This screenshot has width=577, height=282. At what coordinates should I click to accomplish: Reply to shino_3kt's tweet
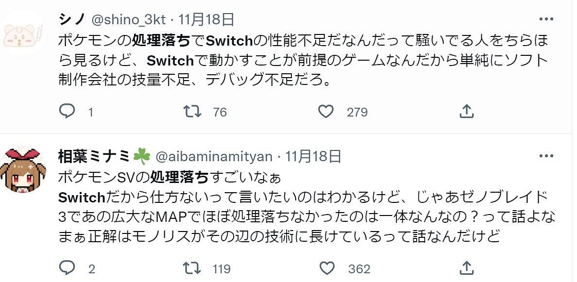tap(68, 112)
